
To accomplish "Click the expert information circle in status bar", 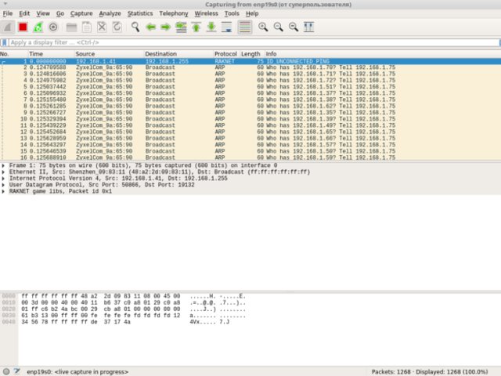I will [x=6, y=371].
